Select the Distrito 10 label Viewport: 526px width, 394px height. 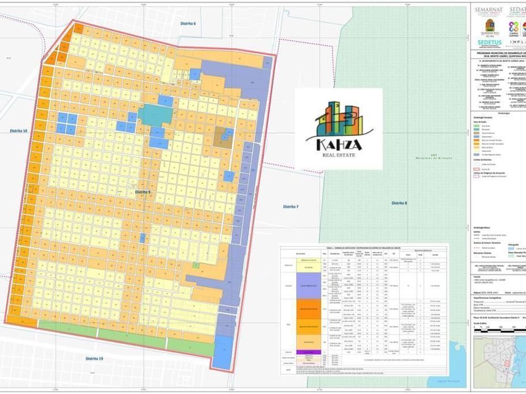pos(19,131)
